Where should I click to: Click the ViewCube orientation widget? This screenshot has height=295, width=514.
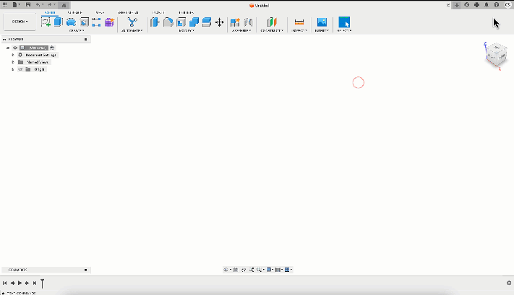(497, 55)
